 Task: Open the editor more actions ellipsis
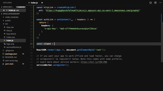click(x=160, y=3)
